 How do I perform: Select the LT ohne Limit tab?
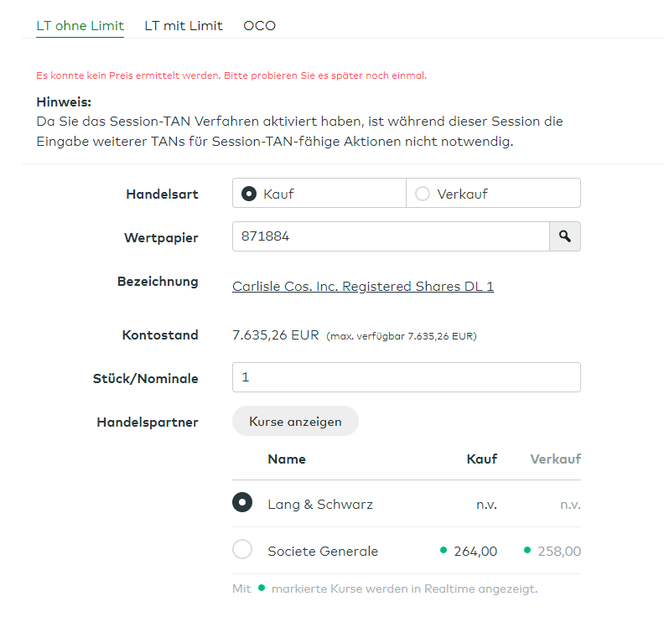tap(80, 26)
